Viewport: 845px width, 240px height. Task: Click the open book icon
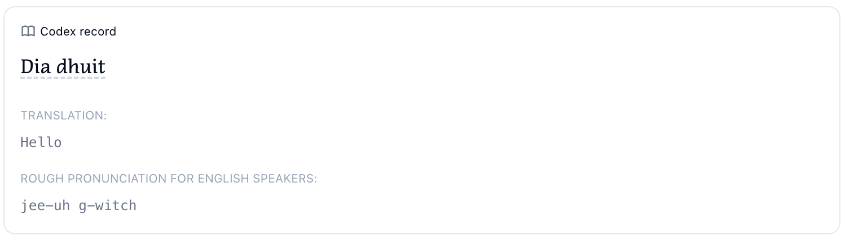click(x=28, y=32)
